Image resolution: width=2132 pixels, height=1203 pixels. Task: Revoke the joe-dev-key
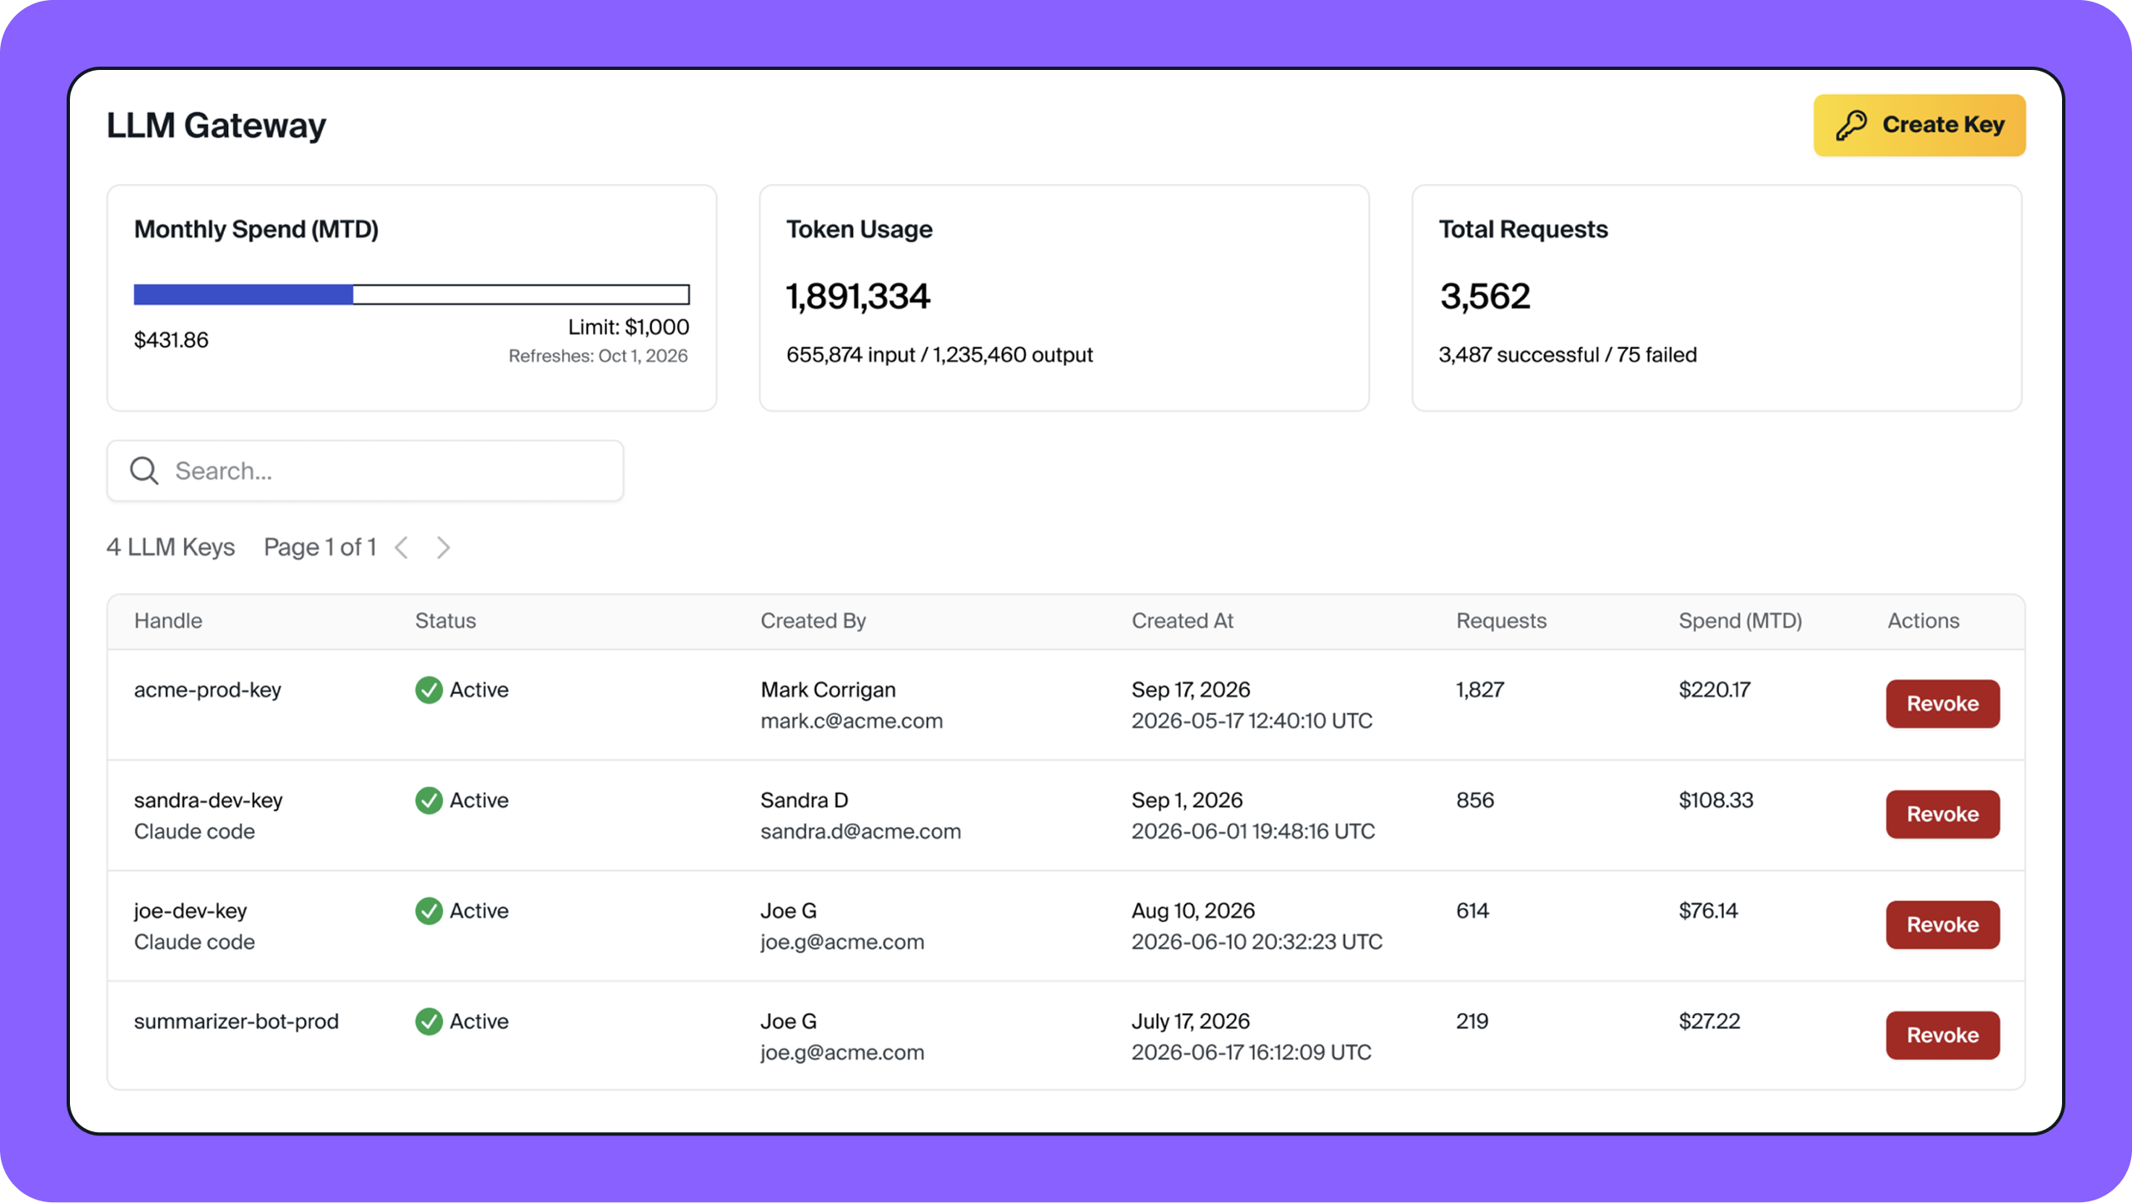1942,925
